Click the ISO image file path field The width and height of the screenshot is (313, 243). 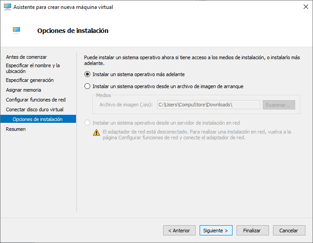[x=209, y=105]
